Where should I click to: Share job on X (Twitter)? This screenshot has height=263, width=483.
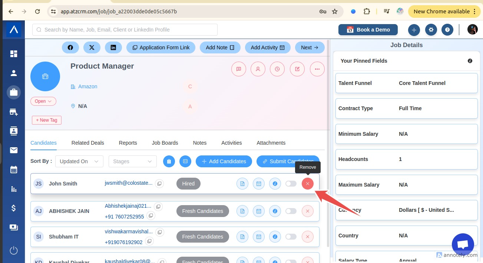(92, 47)
